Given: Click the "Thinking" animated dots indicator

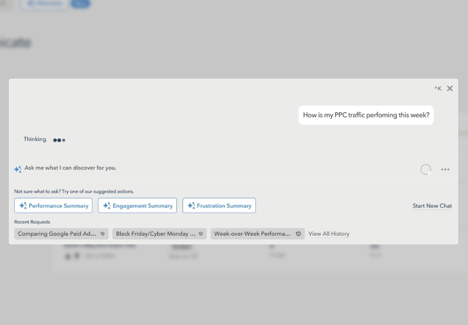Looking at the screenshot, I should [x=59, y=139].
